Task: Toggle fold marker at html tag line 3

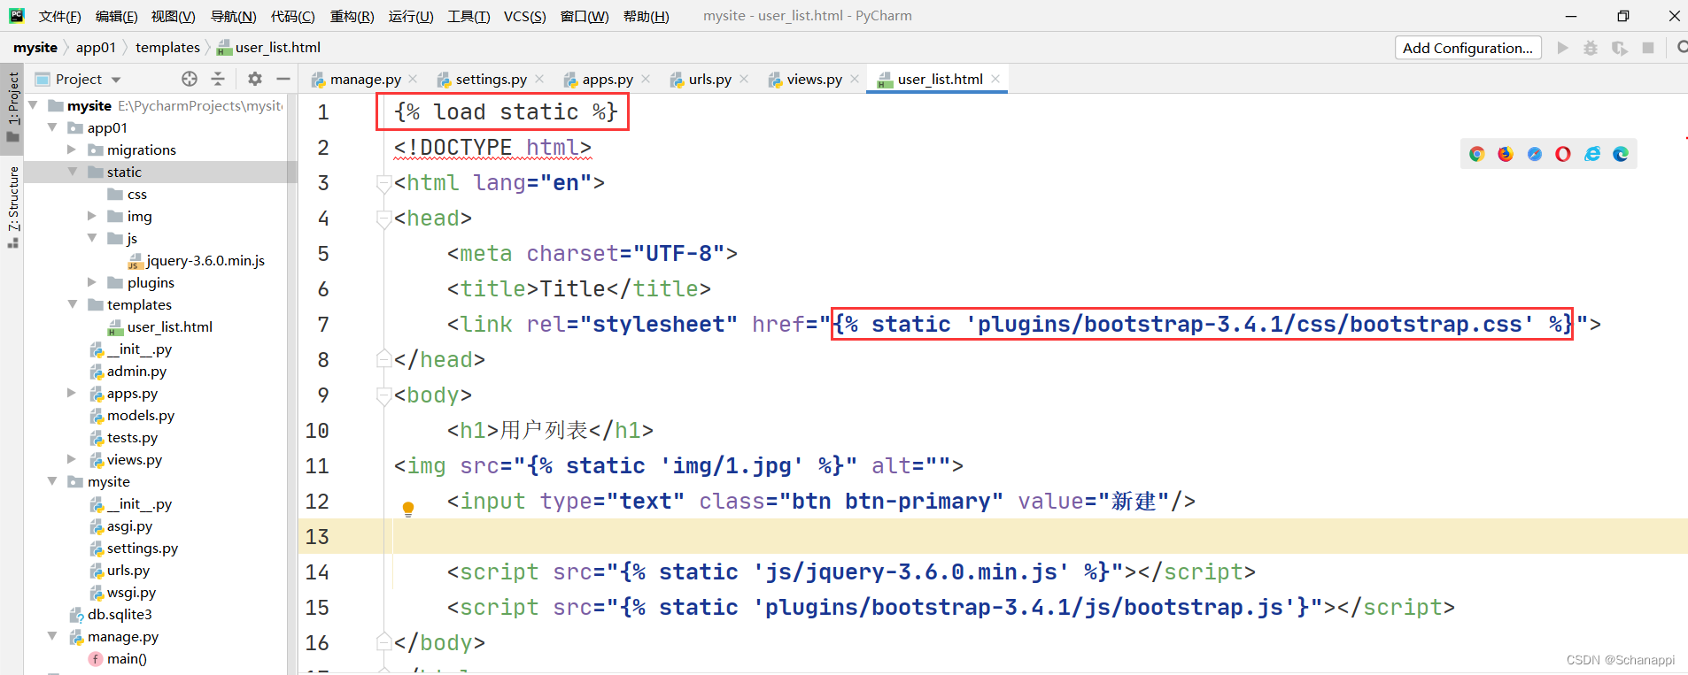Action: tap(383, 183)
